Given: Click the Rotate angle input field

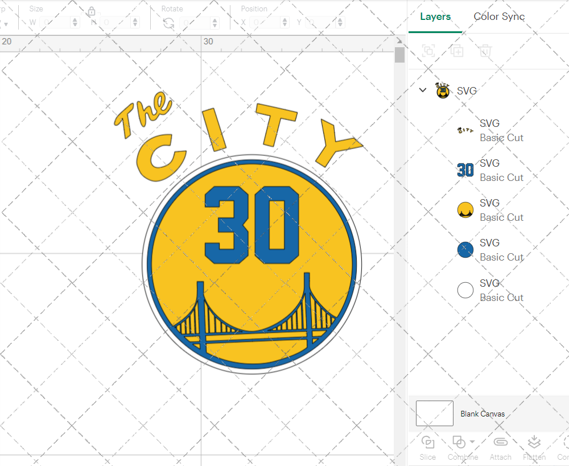Looking at the screenshot, I should point(195,23).
